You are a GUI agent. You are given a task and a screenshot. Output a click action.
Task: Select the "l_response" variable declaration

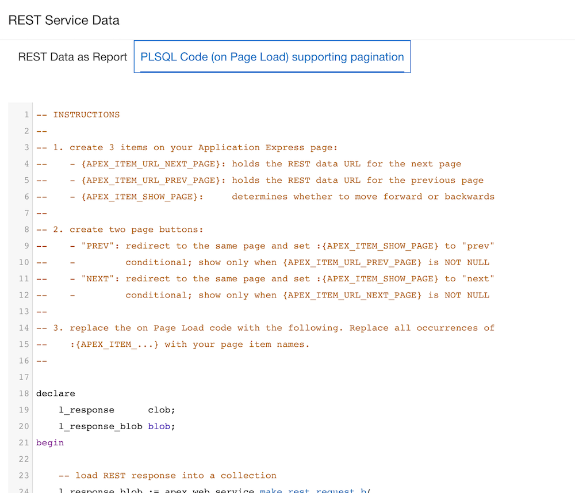coord(86,410)
